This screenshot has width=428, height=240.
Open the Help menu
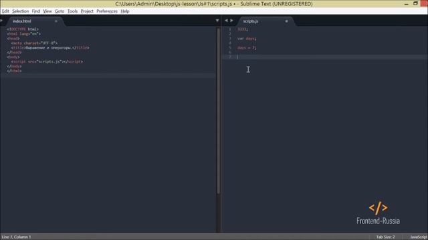[x=125, y=11]
